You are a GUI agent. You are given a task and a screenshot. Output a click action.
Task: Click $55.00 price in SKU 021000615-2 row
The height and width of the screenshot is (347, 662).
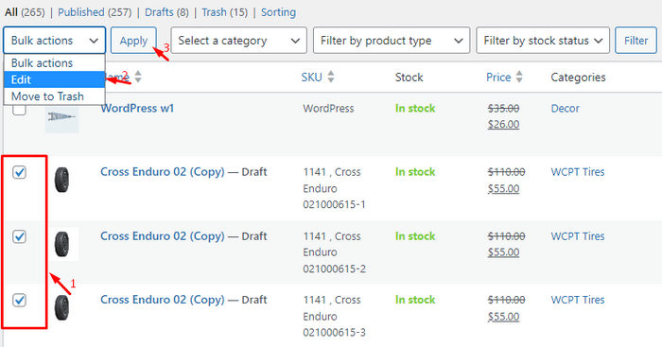[503, 252]
